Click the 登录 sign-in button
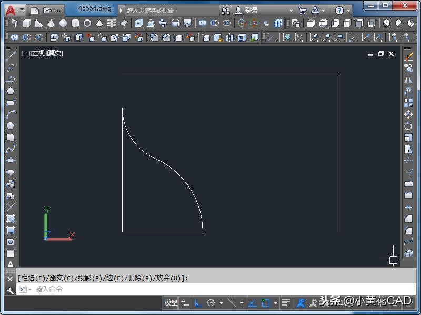Viewport: 421px width, 315px height. tap(252, 11)
